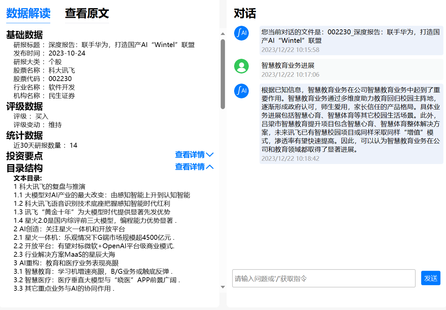Click the 统计数据 section heading
The image size is (446, 310).
click(24, 136)
